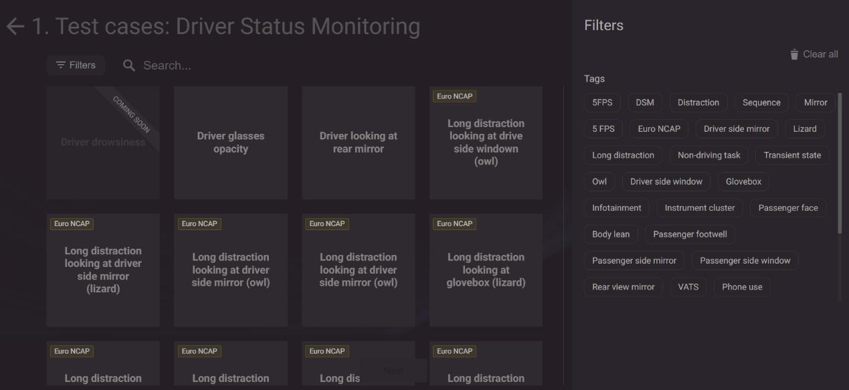Select the Glovebox tag chip
Screen dimensions: 849x390
tap(743, 182)
